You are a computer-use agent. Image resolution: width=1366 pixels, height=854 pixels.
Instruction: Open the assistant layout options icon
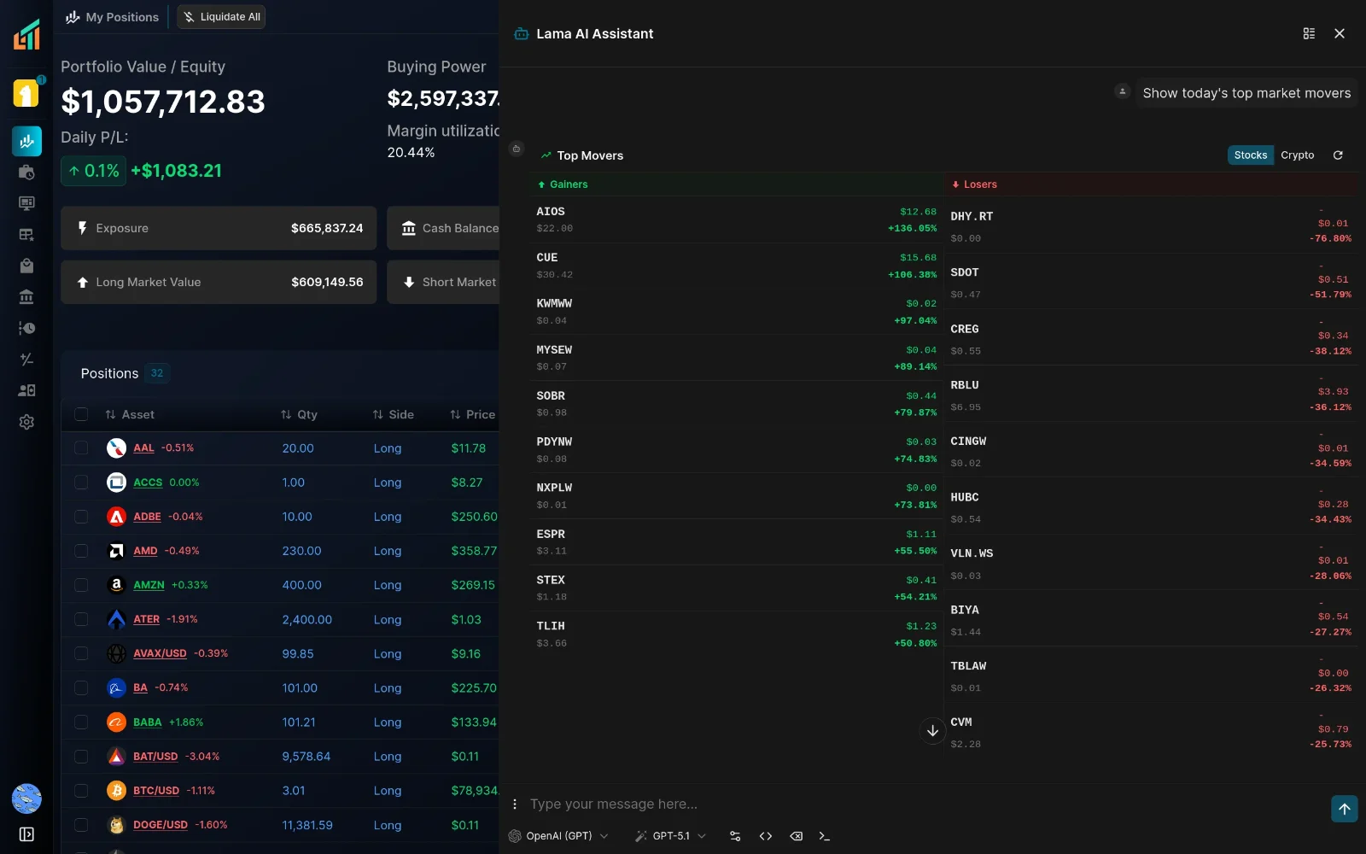click(x=1309, y=33)
